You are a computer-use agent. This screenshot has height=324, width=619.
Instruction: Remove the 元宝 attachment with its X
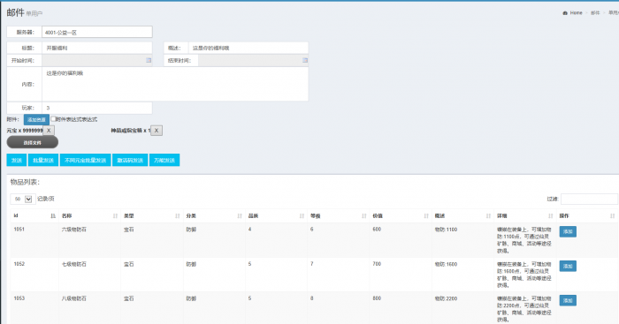click(49, 131)
